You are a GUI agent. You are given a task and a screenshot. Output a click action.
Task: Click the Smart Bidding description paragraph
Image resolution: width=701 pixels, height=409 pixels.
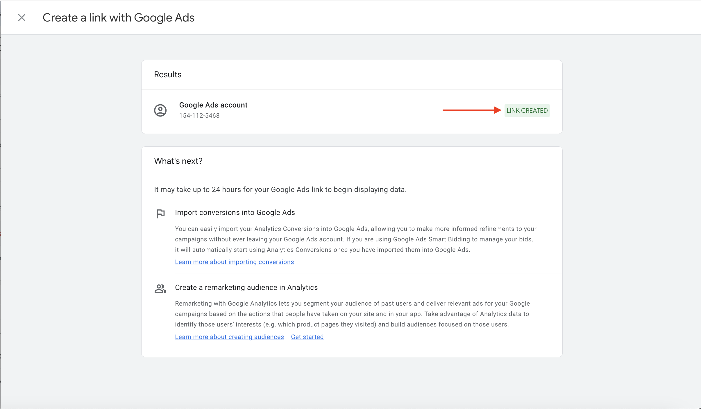click(x=356, y=239)
